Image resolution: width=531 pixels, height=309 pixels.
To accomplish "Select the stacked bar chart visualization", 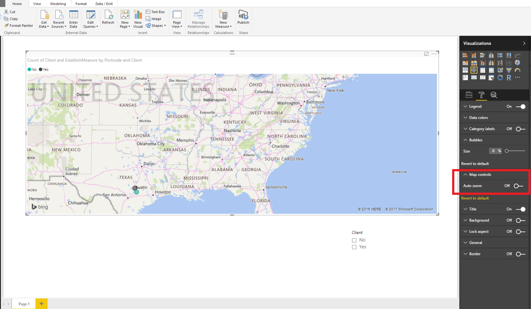I will [x=465, y=55].
